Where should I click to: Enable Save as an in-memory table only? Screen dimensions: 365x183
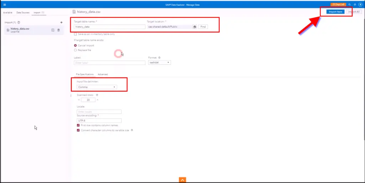[75, 34]
